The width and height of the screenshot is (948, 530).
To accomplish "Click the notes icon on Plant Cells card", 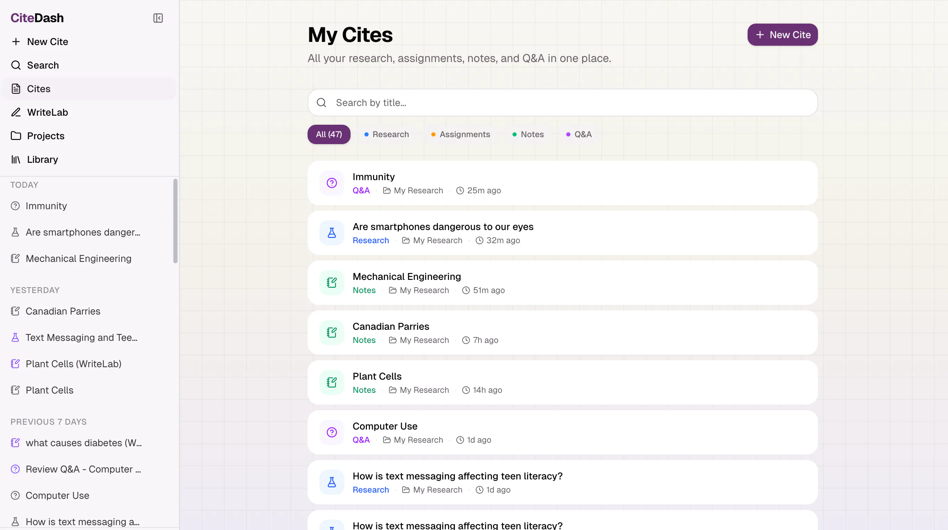I will 331,383.
